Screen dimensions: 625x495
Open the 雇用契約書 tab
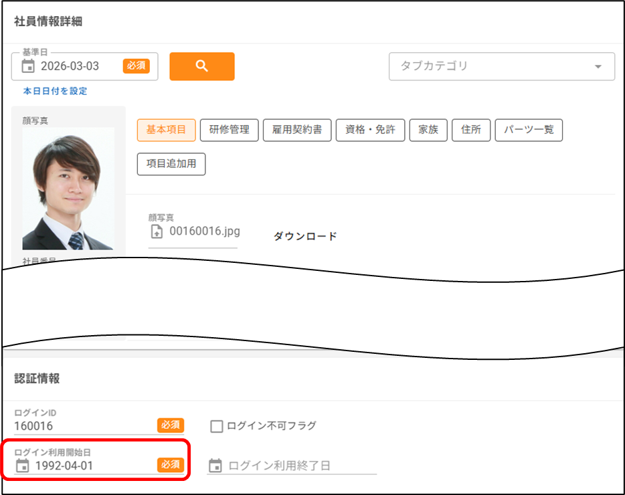[297, 130]
